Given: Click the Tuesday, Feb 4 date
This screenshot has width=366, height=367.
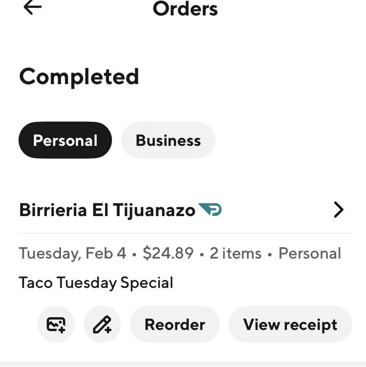Looking at the screenshot, I should coord(73,254).
